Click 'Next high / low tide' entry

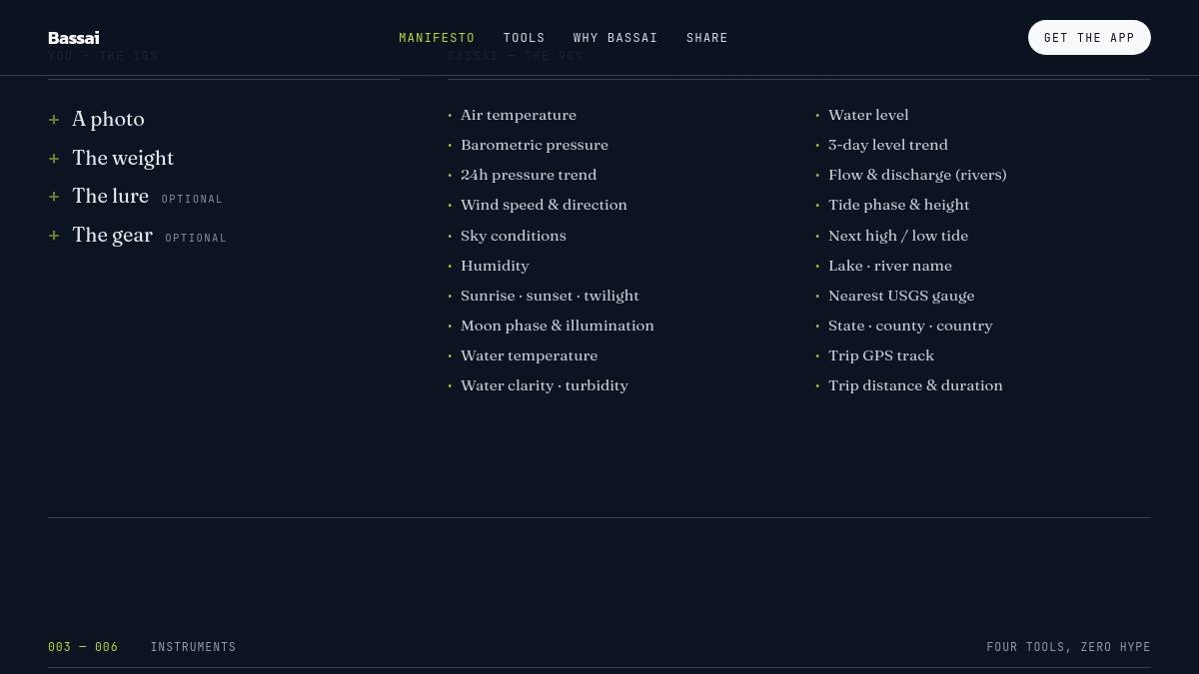coord(898,236)
